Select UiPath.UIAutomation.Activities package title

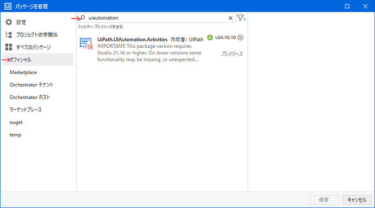132,40
